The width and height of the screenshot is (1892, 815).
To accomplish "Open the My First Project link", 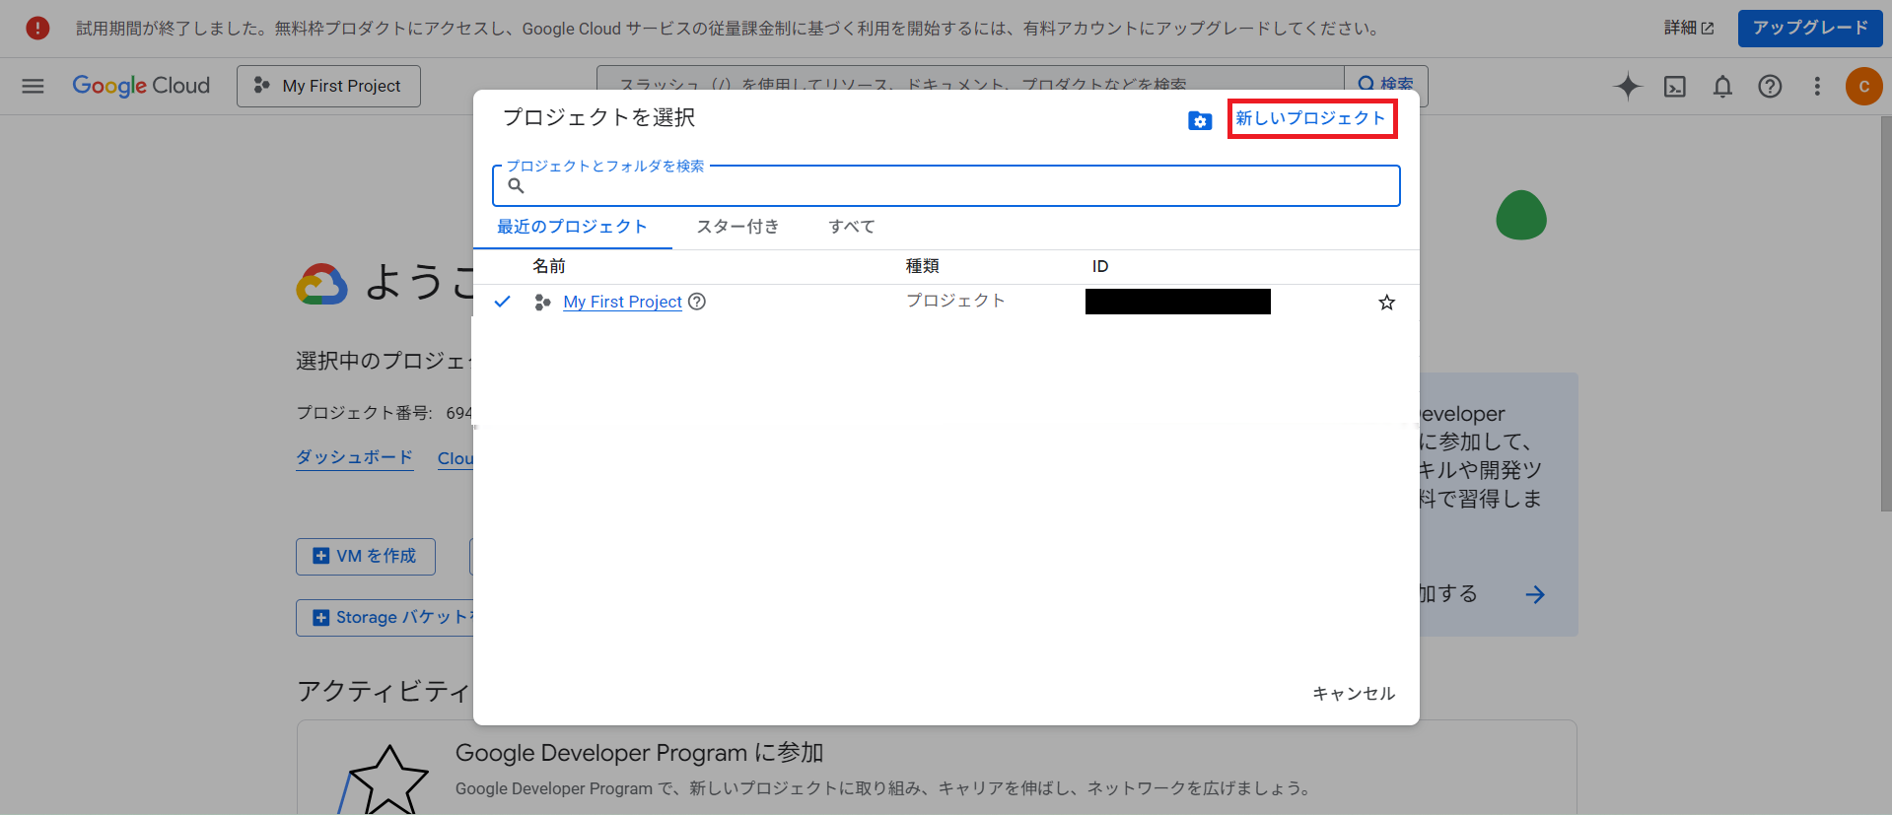I will [622, 302].
